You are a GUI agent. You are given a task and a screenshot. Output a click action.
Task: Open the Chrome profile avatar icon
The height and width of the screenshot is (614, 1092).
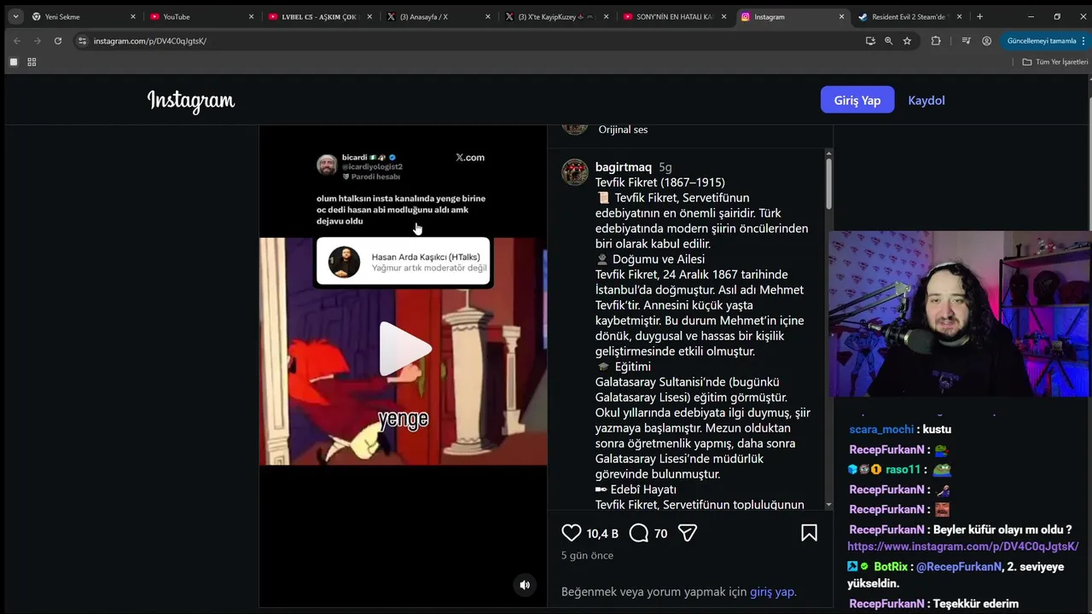click(986, 40)
